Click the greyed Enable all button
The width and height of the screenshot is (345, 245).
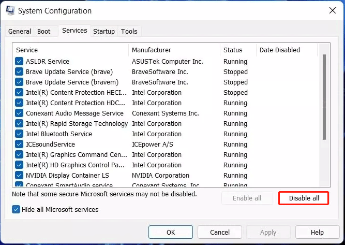(x=247, y=198)
